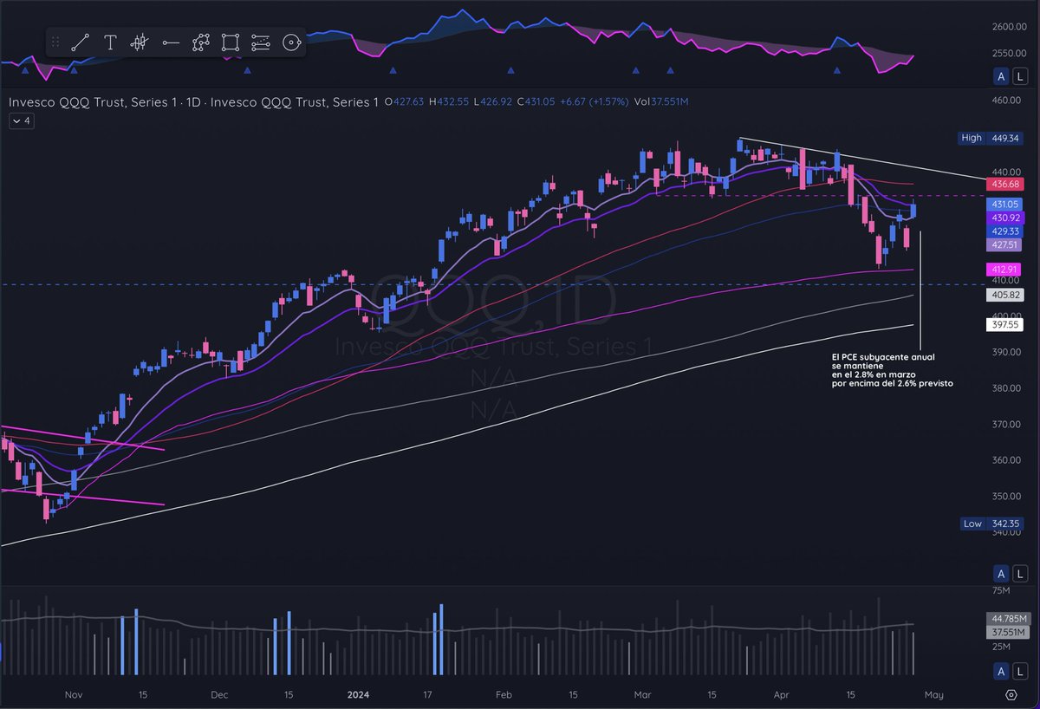Screen dimensions: 1040x709
Task: Click the 429.33 price axis label
Action: coord(1005,231)
